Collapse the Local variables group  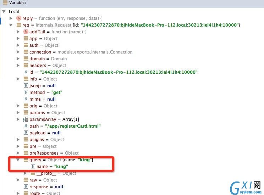4,12
